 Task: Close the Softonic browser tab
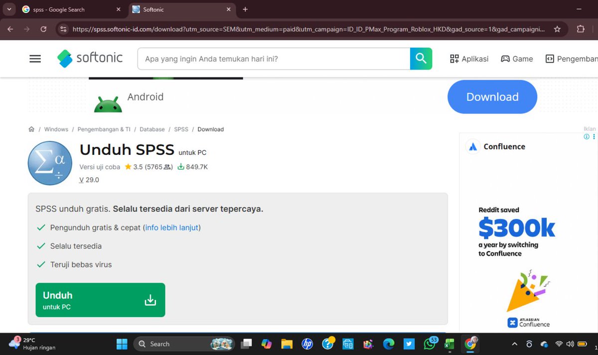click(x=229, y=9)
